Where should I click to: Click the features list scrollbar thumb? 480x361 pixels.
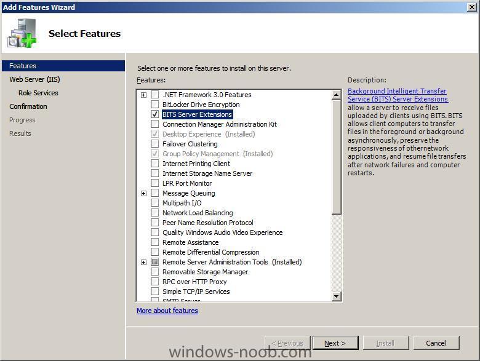[336, 157]
